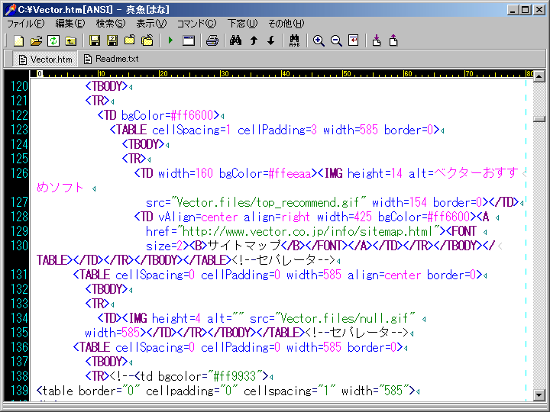
Task: Click the app icon in the title bar
Action: pos(11,10)
